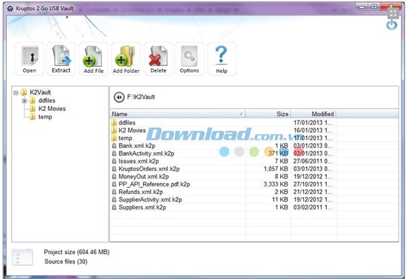Select KruptosOrders.xml.k2p in file list
This screenshot has width=406, height=279.
pos(149,169)
